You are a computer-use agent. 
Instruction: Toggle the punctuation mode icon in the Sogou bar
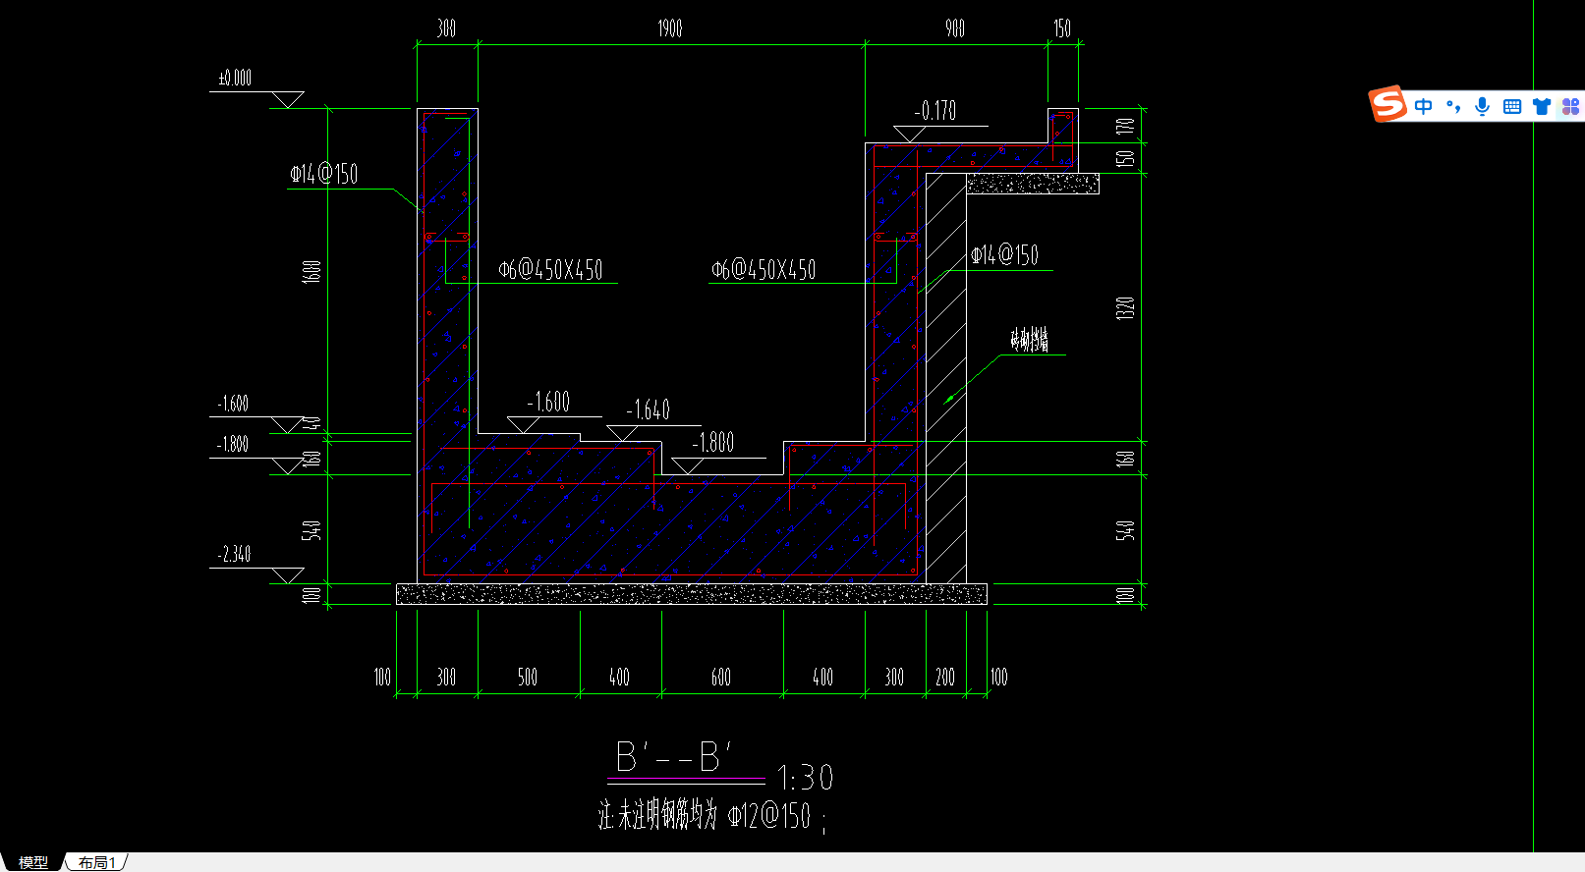[x=1453, y=106]
